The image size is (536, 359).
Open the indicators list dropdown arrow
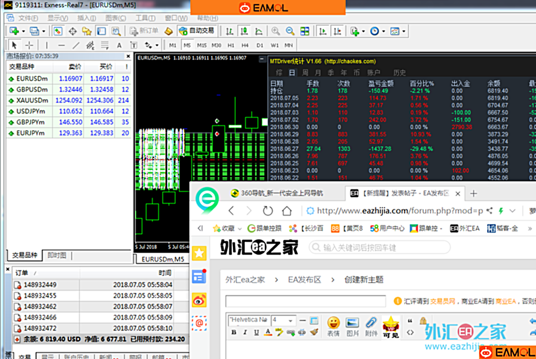(x=363, y=32)
